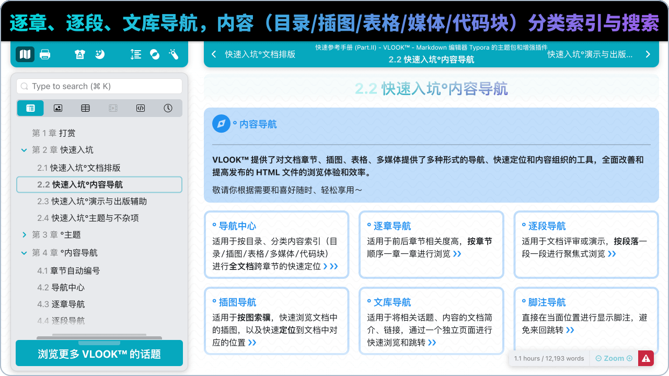Follow double-arrow link in 导航中心 card
This screenshot has height=376, width=669.
(x=334, y=266)
